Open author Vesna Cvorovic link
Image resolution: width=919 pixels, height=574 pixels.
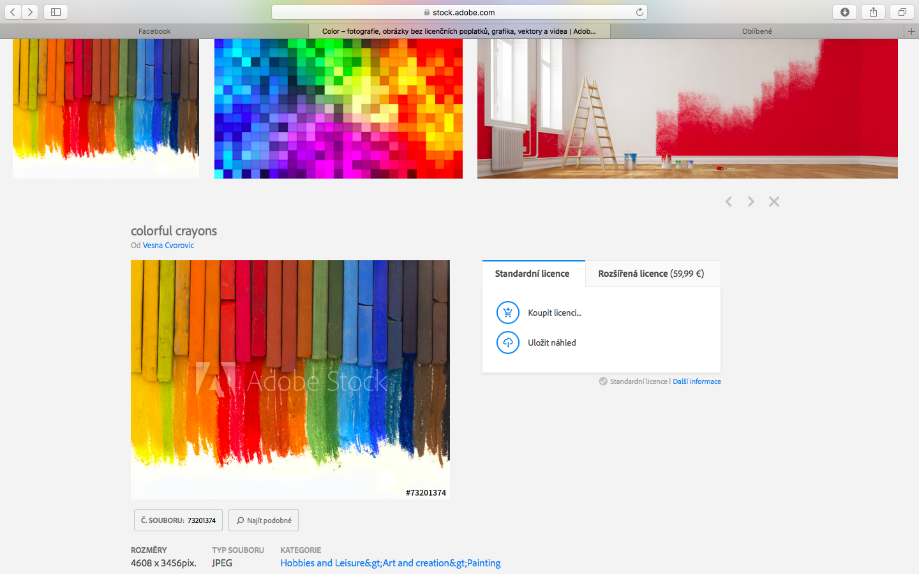point(168,246)
